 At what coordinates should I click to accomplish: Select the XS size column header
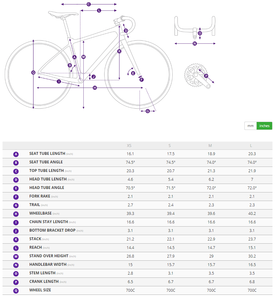click(129, 146)
